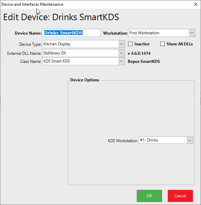
Task: Open the KDS Workstation dropdown arrow
Action: [x=190, y=140]
